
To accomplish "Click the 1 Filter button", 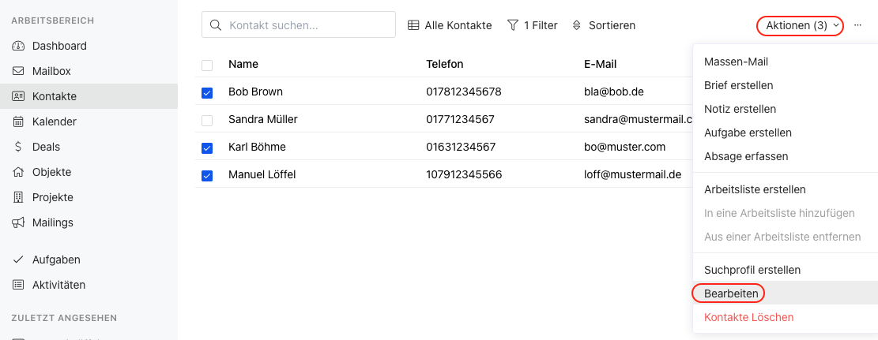I will coord(533,25).
